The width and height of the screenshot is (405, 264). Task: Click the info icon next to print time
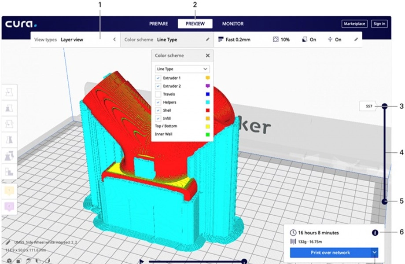pos(375,232)
